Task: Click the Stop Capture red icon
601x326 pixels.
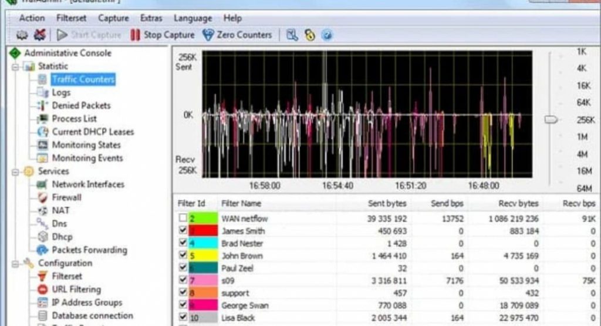Action: tap(135, 35)
